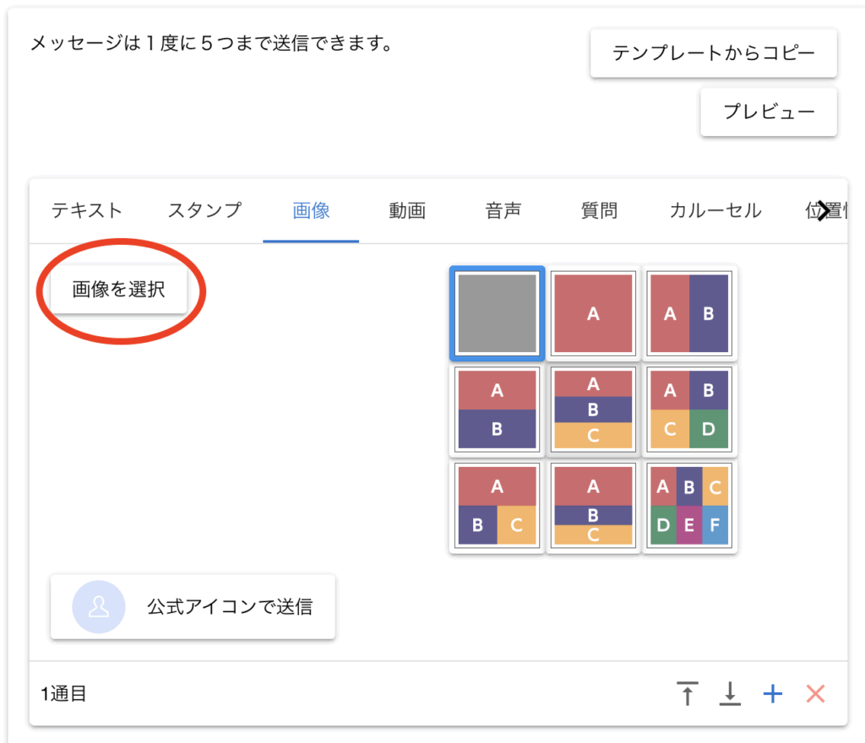This screenshot has height=743, width=865.
Task: Open the スタンプ tab
Action: tap(204, 211)
